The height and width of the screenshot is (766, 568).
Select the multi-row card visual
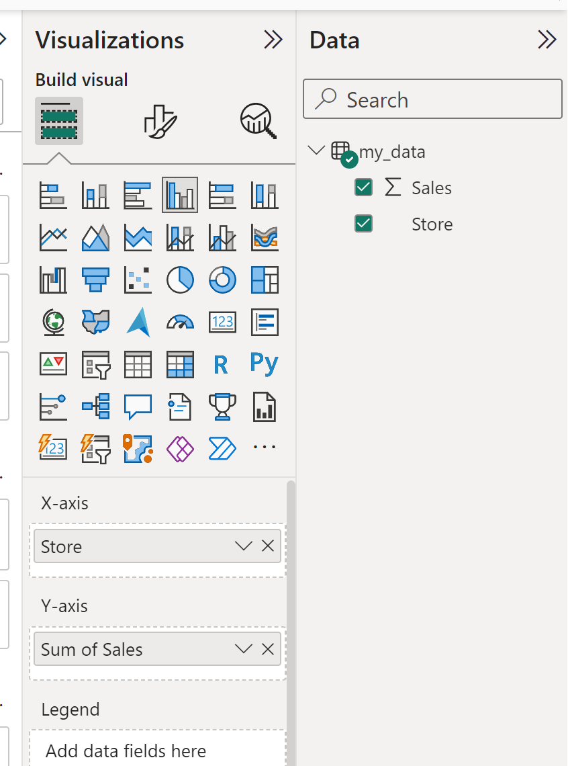tap(265, 323)
